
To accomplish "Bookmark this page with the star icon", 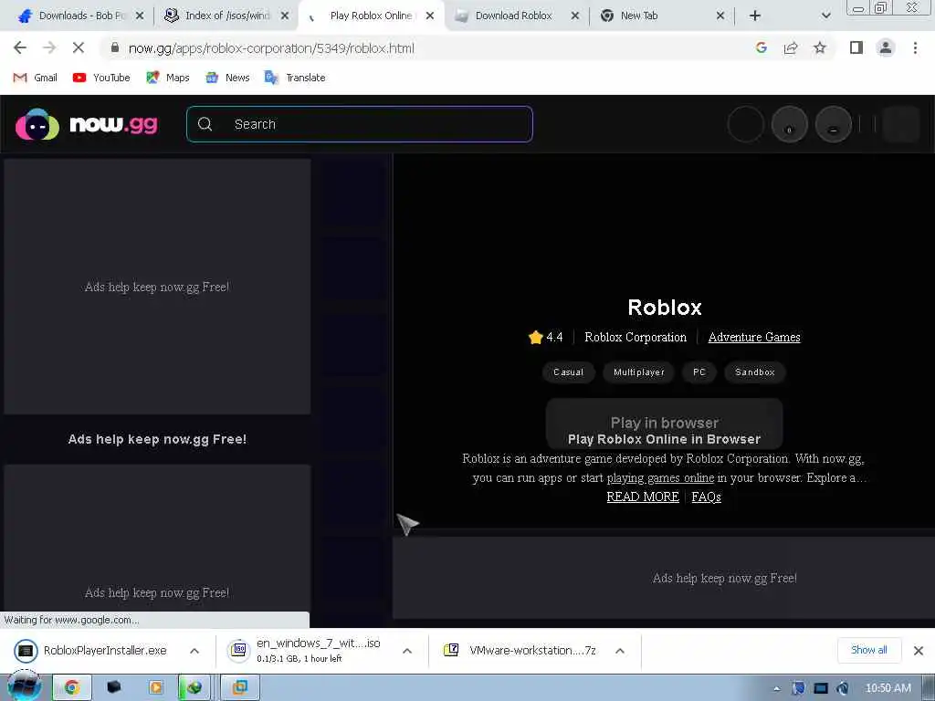I will click(x=820, y=47).
